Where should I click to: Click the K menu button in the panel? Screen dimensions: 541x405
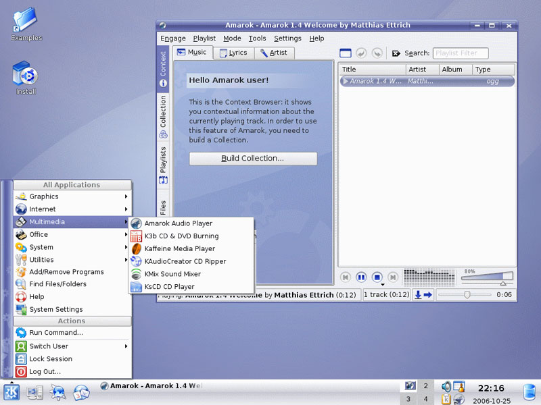point(11,393)
